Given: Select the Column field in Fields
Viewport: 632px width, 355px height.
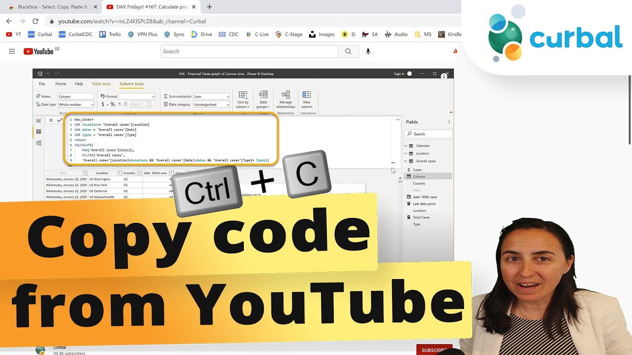Looking at the screenshot, I should 428,177.
